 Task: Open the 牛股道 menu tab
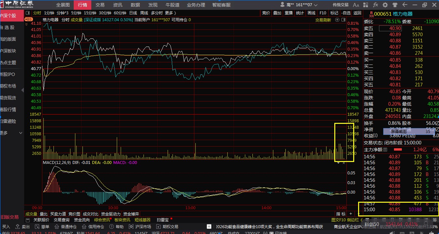173,5
